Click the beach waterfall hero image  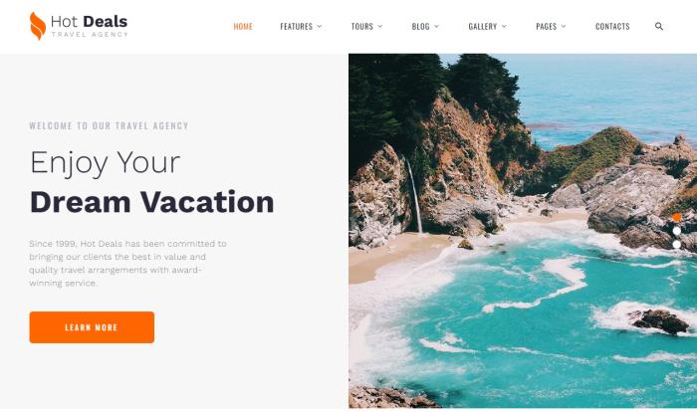click(x=523, y=231)
